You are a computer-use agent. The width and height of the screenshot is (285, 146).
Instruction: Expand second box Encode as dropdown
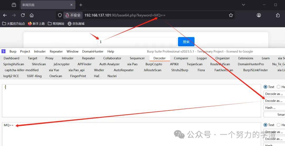click(274, 139)
